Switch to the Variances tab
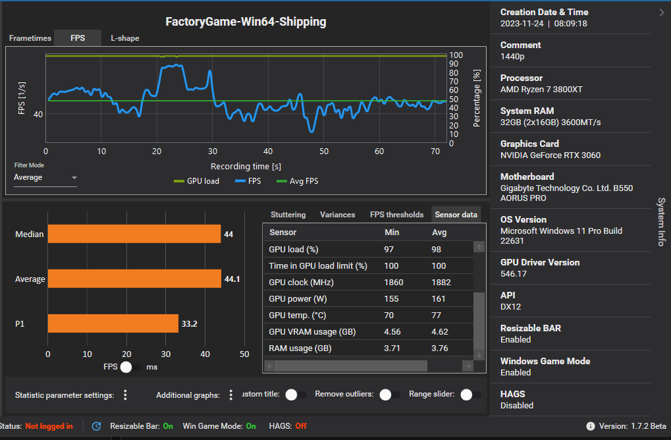671x440 pixels. pyautogui.click(x=338, y=215)
